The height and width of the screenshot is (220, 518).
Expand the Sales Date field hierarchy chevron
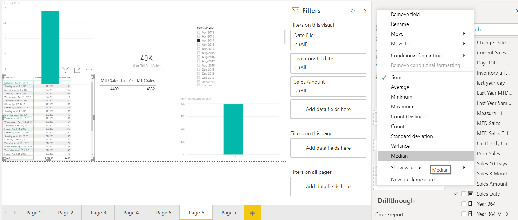tap(455, 194)
